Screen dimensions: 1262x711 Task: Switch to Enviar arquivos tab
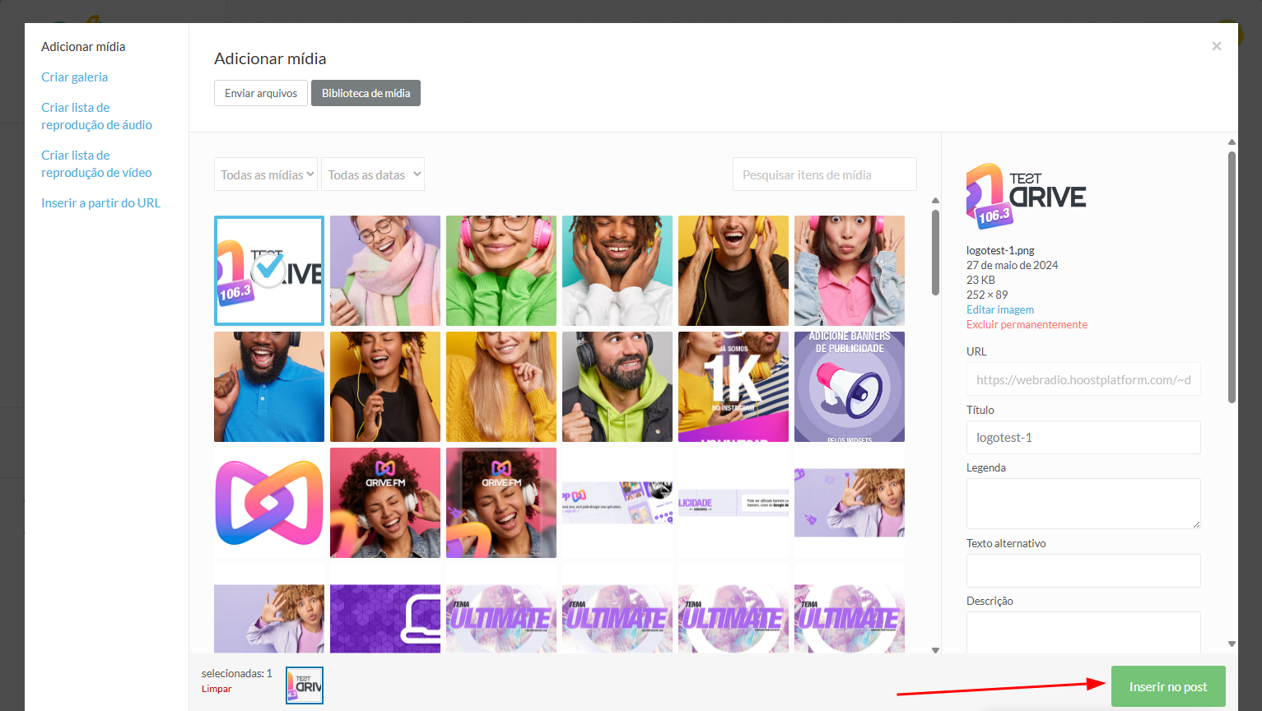[261, 93]
